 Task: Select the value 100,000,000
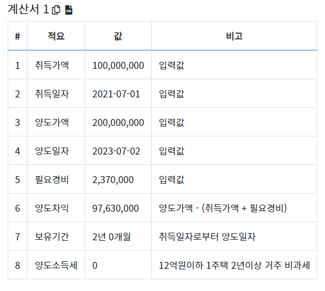118,65
